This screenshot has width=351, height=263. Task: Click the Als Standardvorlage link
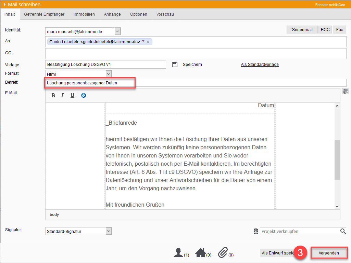pyautogui.click(x=260, y=65)
